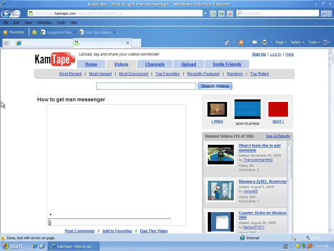Click the Compatibility View icon
The height and width of the screenshot is (251, 334).
213,13
